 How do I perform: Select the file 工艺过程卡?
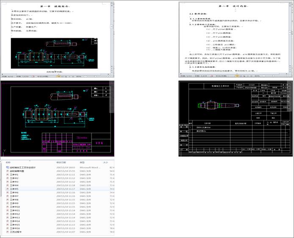[x=16, y=232]
